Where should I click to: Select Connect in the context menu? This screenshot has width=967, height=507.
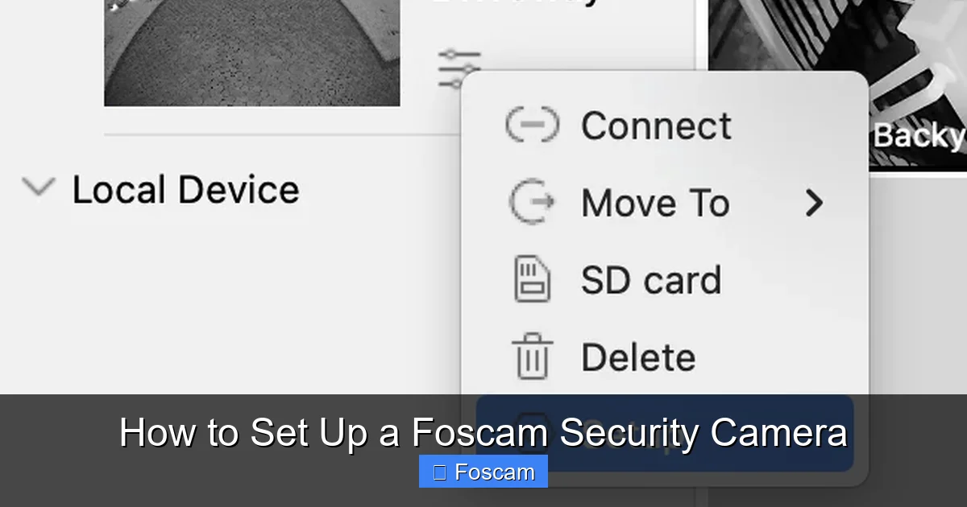pyautogui.click(x=657, y=125)
